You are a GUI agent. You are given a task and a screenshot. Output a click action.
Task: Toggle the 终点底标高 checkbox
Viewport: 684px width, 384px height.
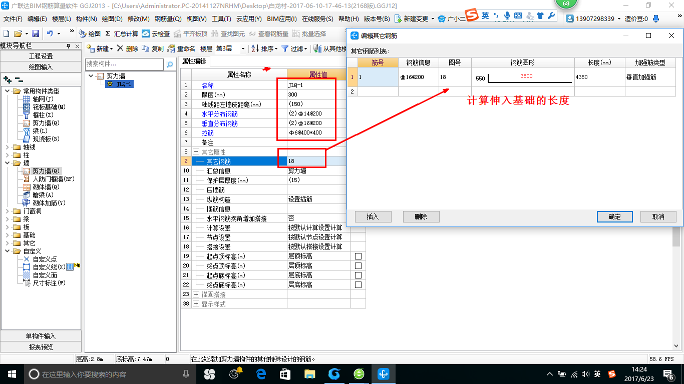358,284
